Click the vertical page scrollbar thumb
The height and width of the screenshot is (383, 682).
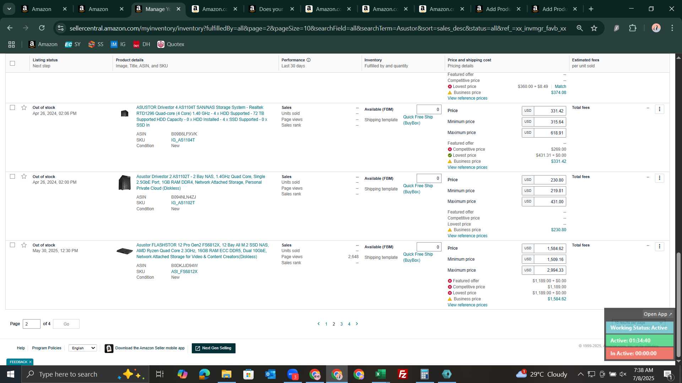(x=678, y=305)
